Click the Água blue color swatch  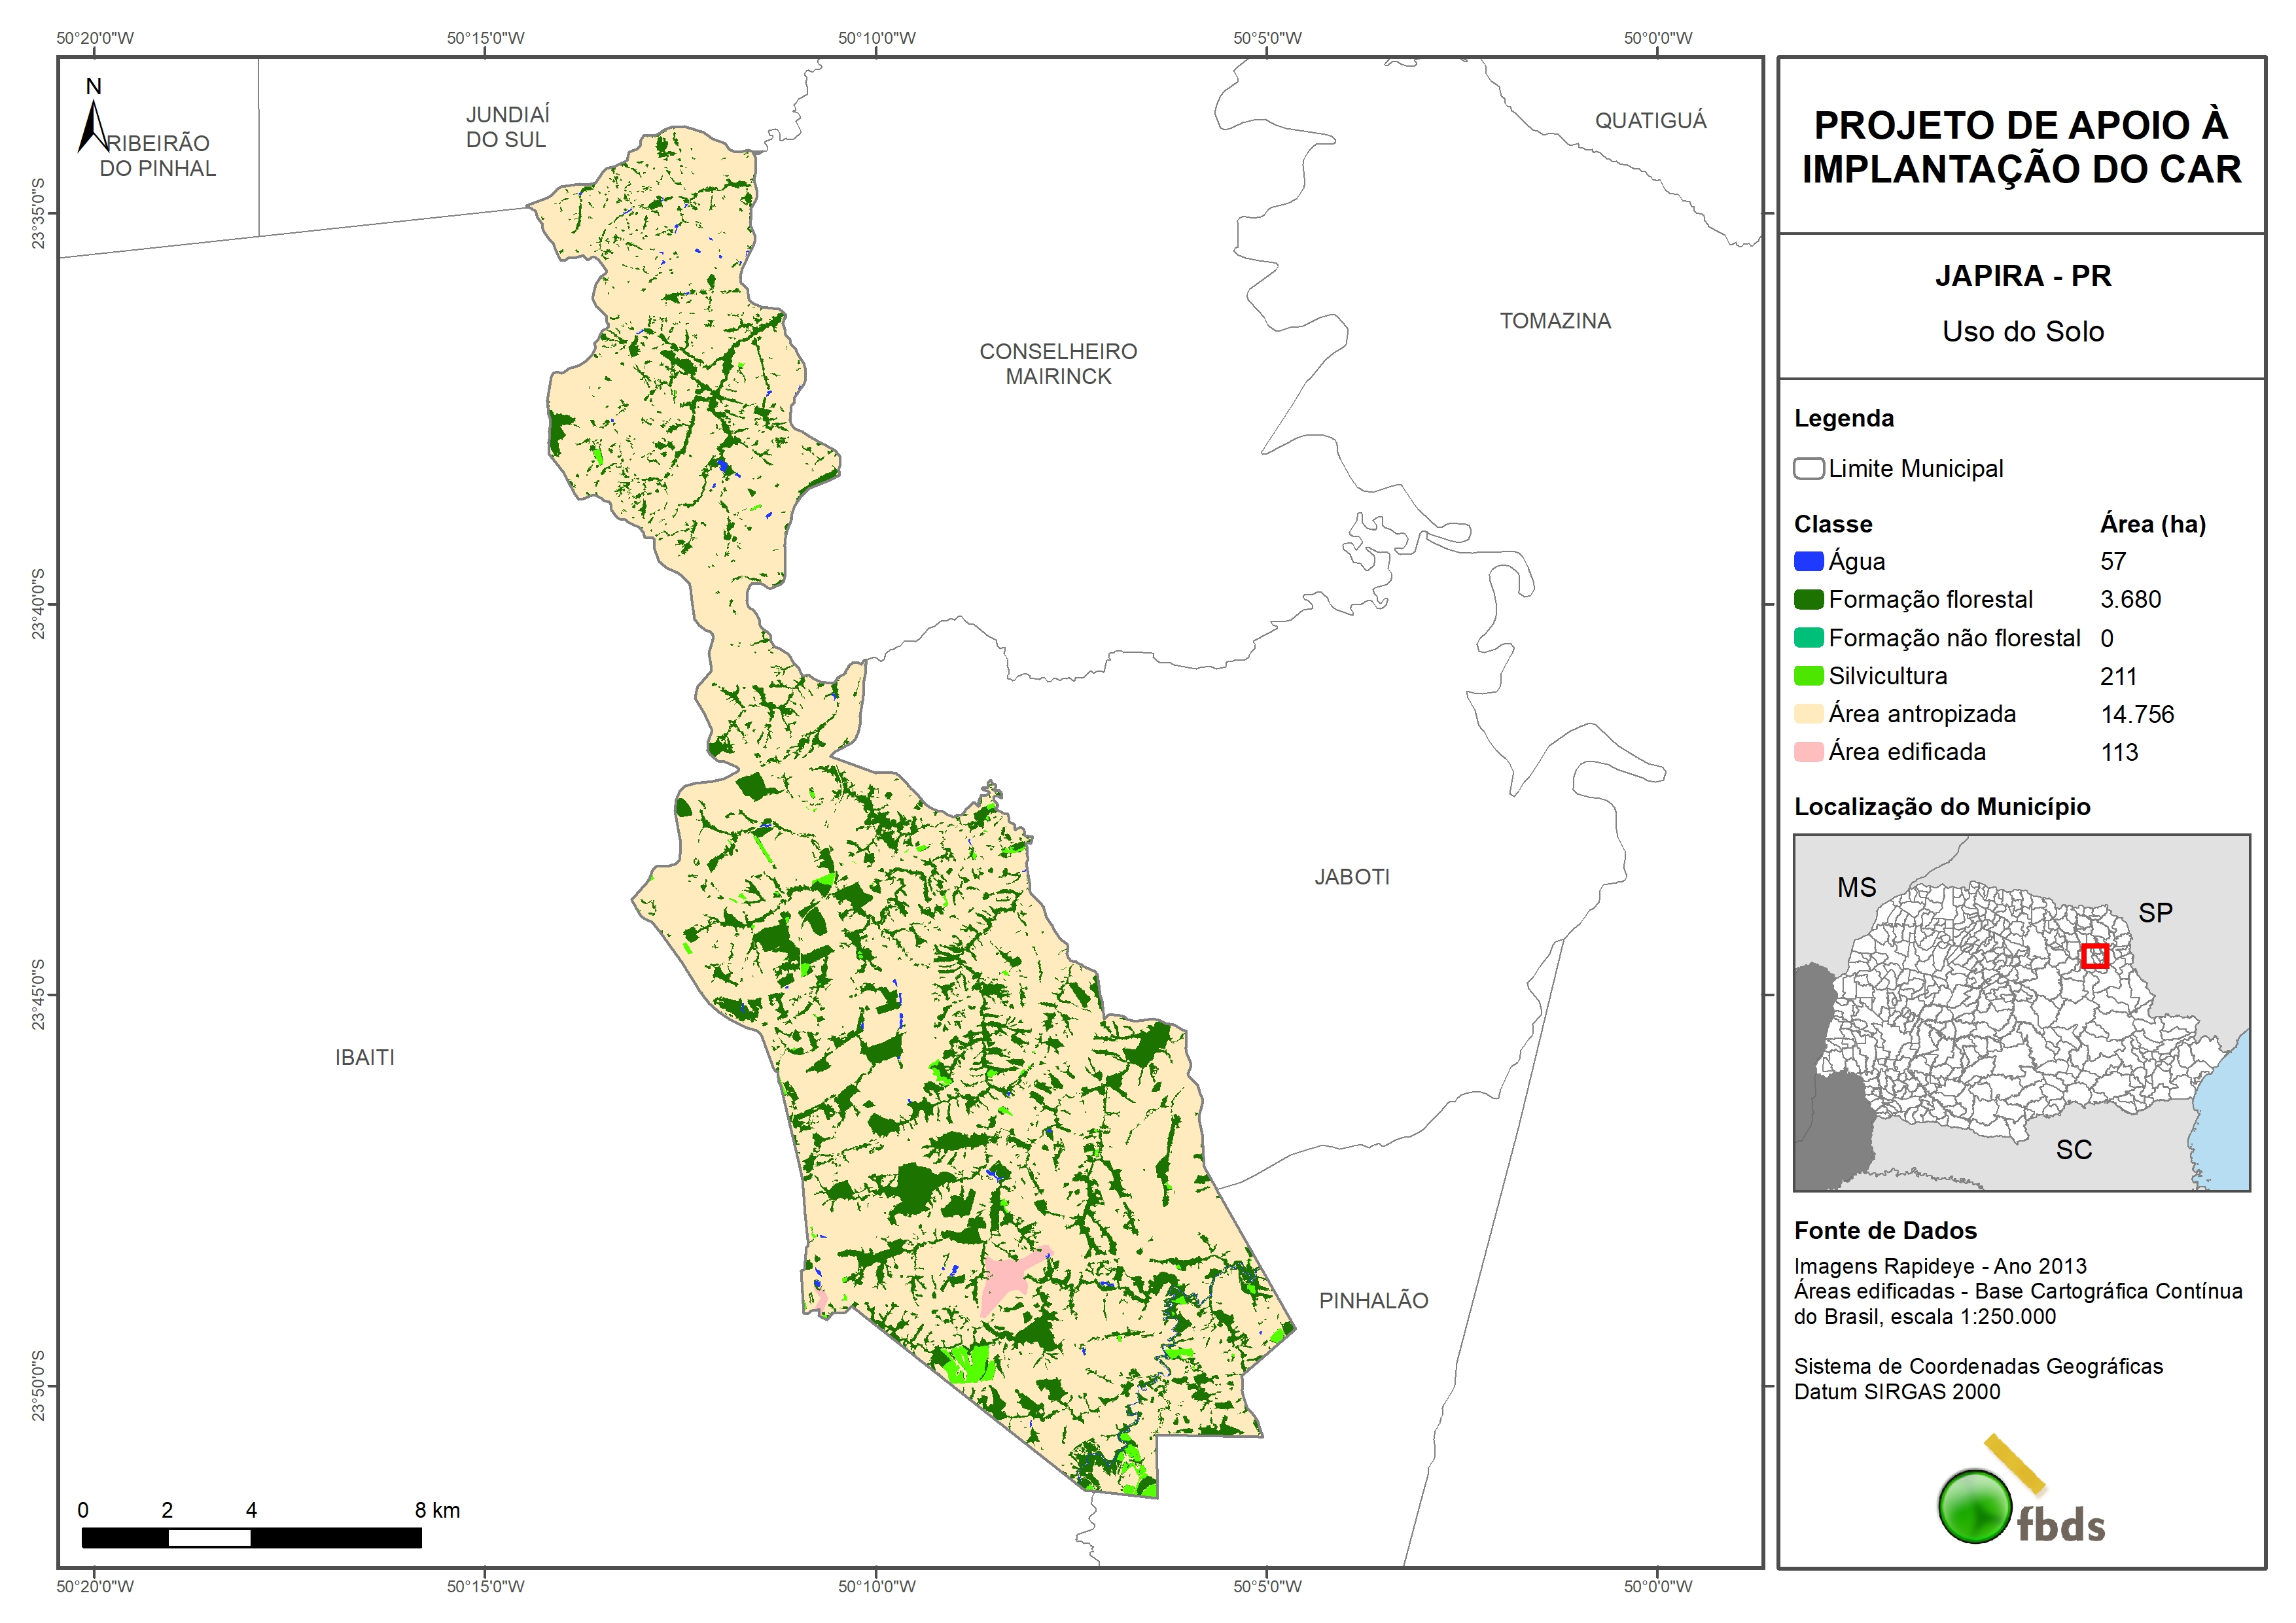[1808, 562]
